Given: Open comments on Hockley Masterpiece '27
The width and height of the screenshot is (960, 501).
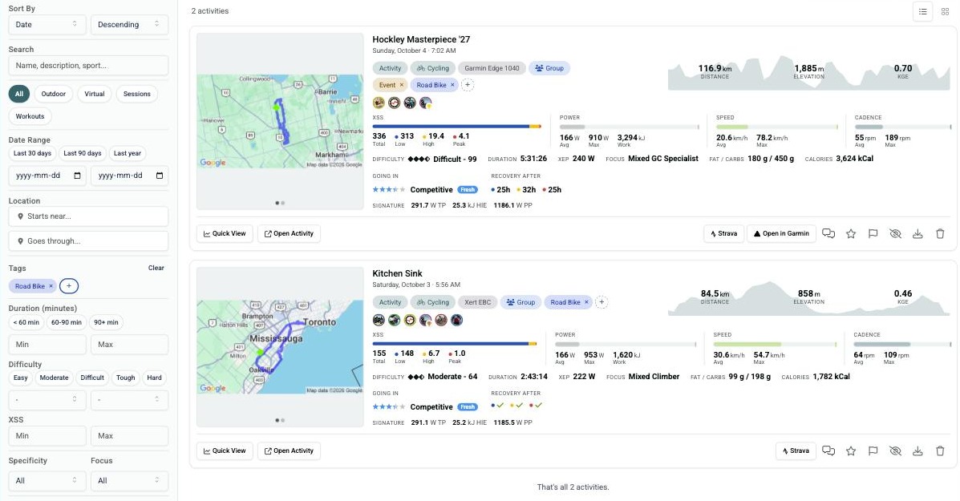Looking at the screenshot, I should [828, 234].
